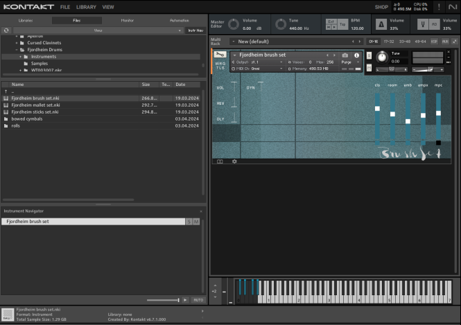The image size is (461, 325).
Task: Select previous instrument with left arrow
Action: click(x=327, y=55)
